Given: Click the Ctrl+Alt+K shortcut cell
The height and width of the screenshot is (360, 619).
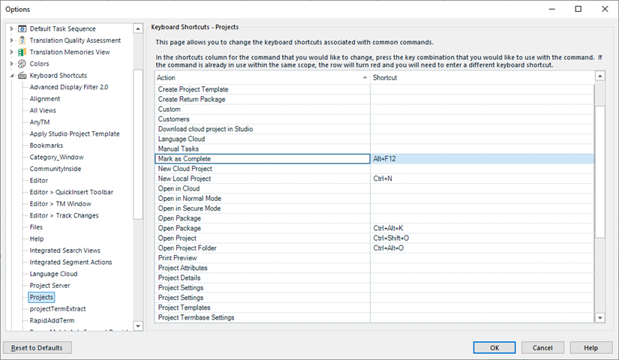Looking at the screenshot, I should pos(482,228).
